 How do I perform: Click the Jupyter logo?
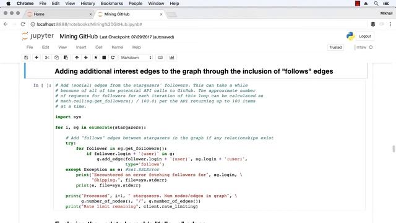point(38,36)
